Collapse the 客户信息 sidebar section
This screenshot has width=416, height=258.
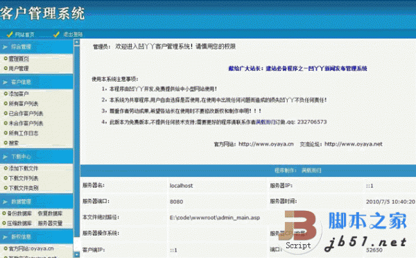pos(36,83)
